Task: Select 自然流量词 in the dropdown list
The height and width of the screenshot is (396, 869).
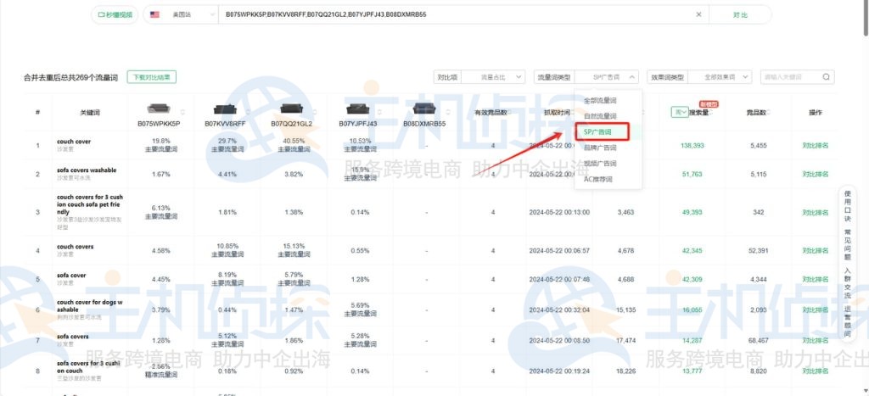Action: pyautogui.click(x=600, y=116)
